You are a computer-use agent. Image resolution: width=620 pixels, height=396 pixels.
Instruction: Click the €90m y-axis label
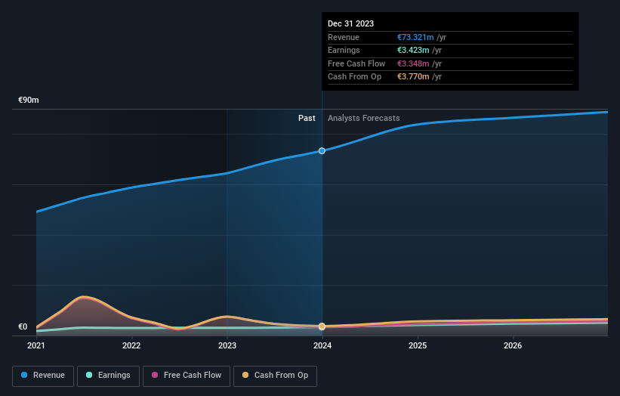coord(29,100)
